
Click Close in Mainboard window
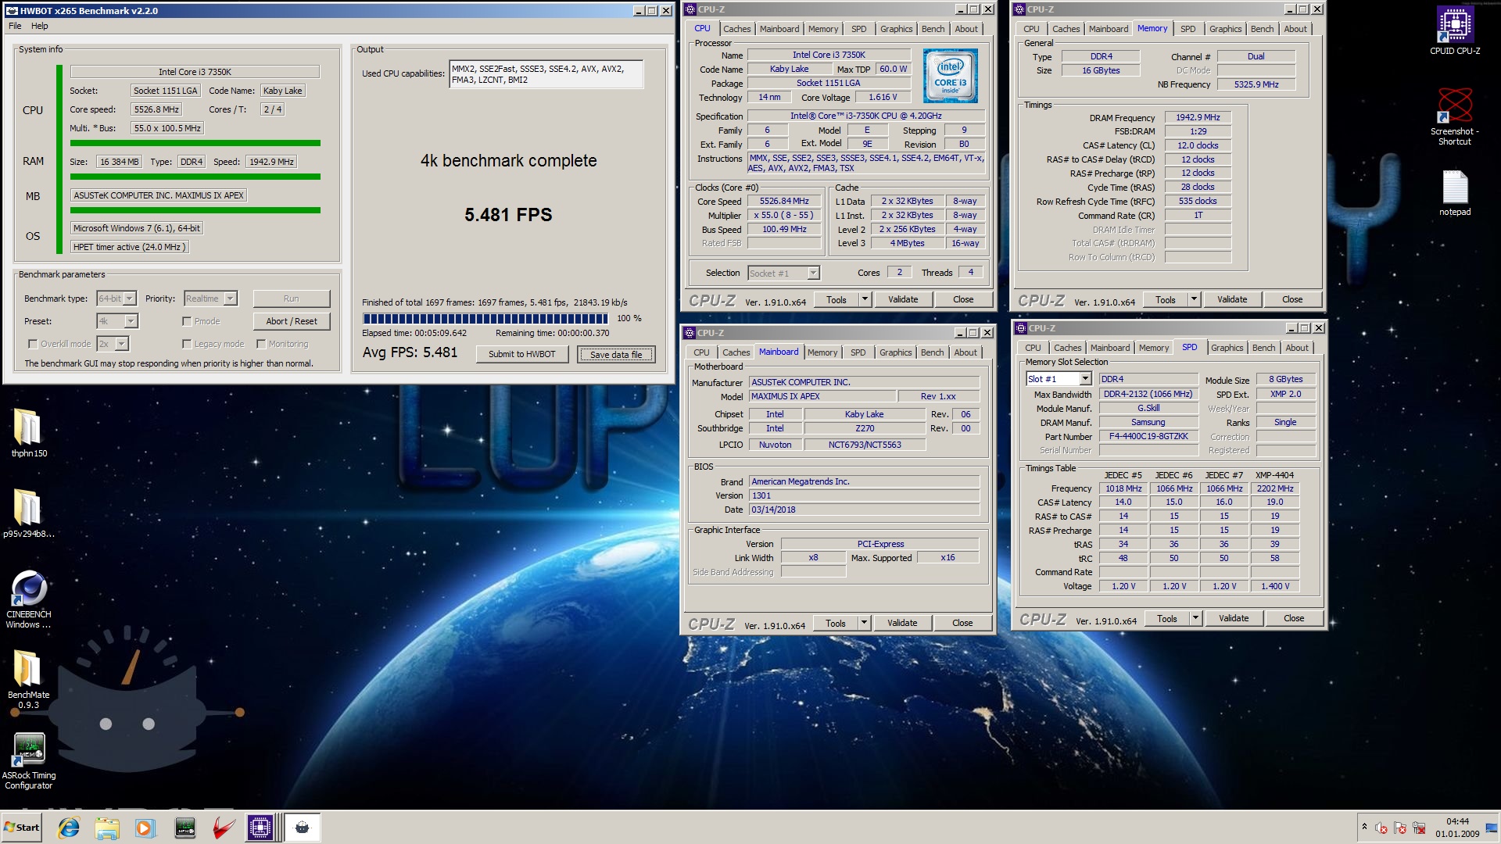962,623
